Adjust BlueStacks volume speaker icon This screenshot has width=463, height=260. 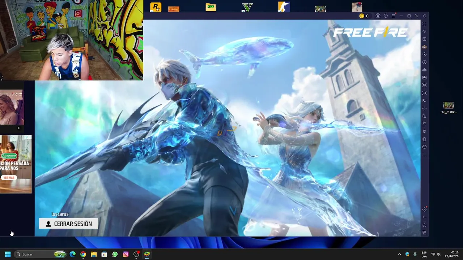425,31
